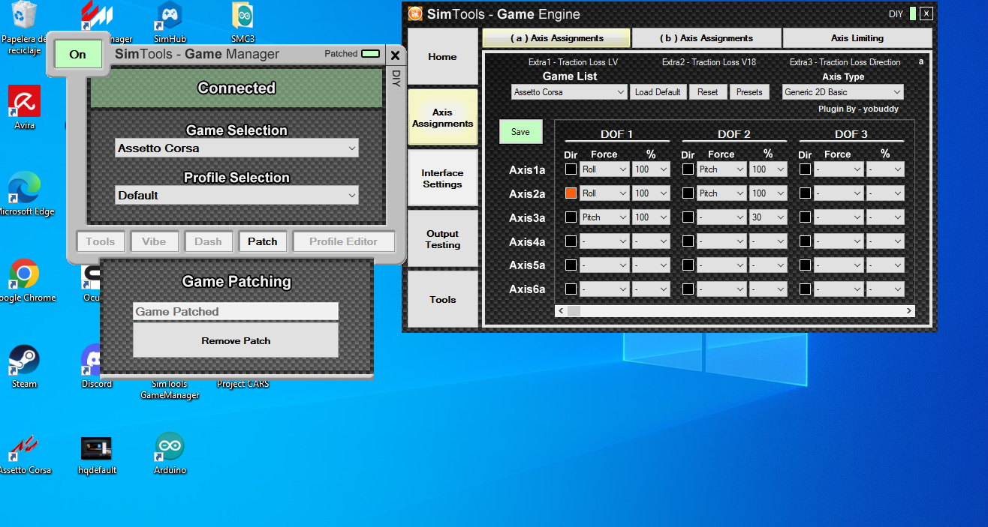The width and height of the screenshot is (988, 527).
Task: Select Axis Assignments in the Game Engine sidebar
Action: pyautogui.click(x=443, y=118)
